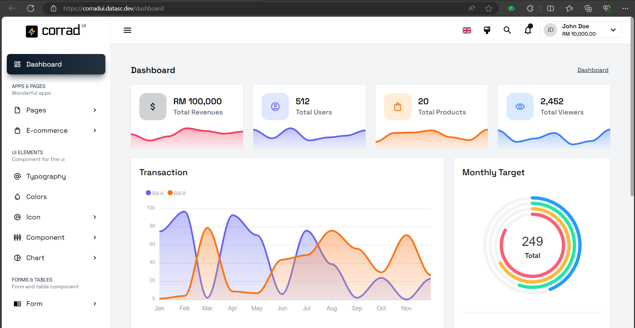
Task: Click the Total Products bag icon
Action: pyautogui.click(x=398, y=107)
